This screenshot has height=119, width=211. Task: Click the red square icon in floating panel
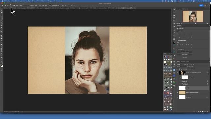(168, 93)
